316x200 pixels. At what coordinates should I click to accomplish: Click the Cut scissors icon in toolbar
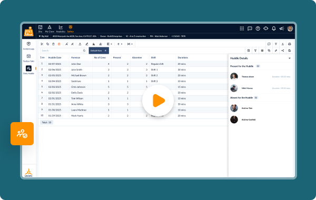[x=42, y=44]
